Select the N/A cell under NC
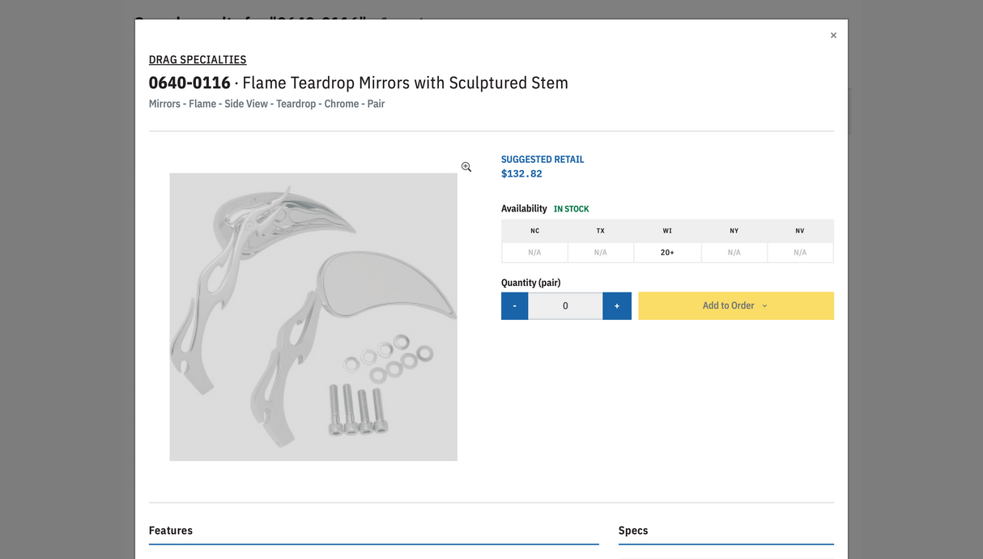Image resolution: width=983 pixels, height=559 pixels. click(x=534, y=253)
